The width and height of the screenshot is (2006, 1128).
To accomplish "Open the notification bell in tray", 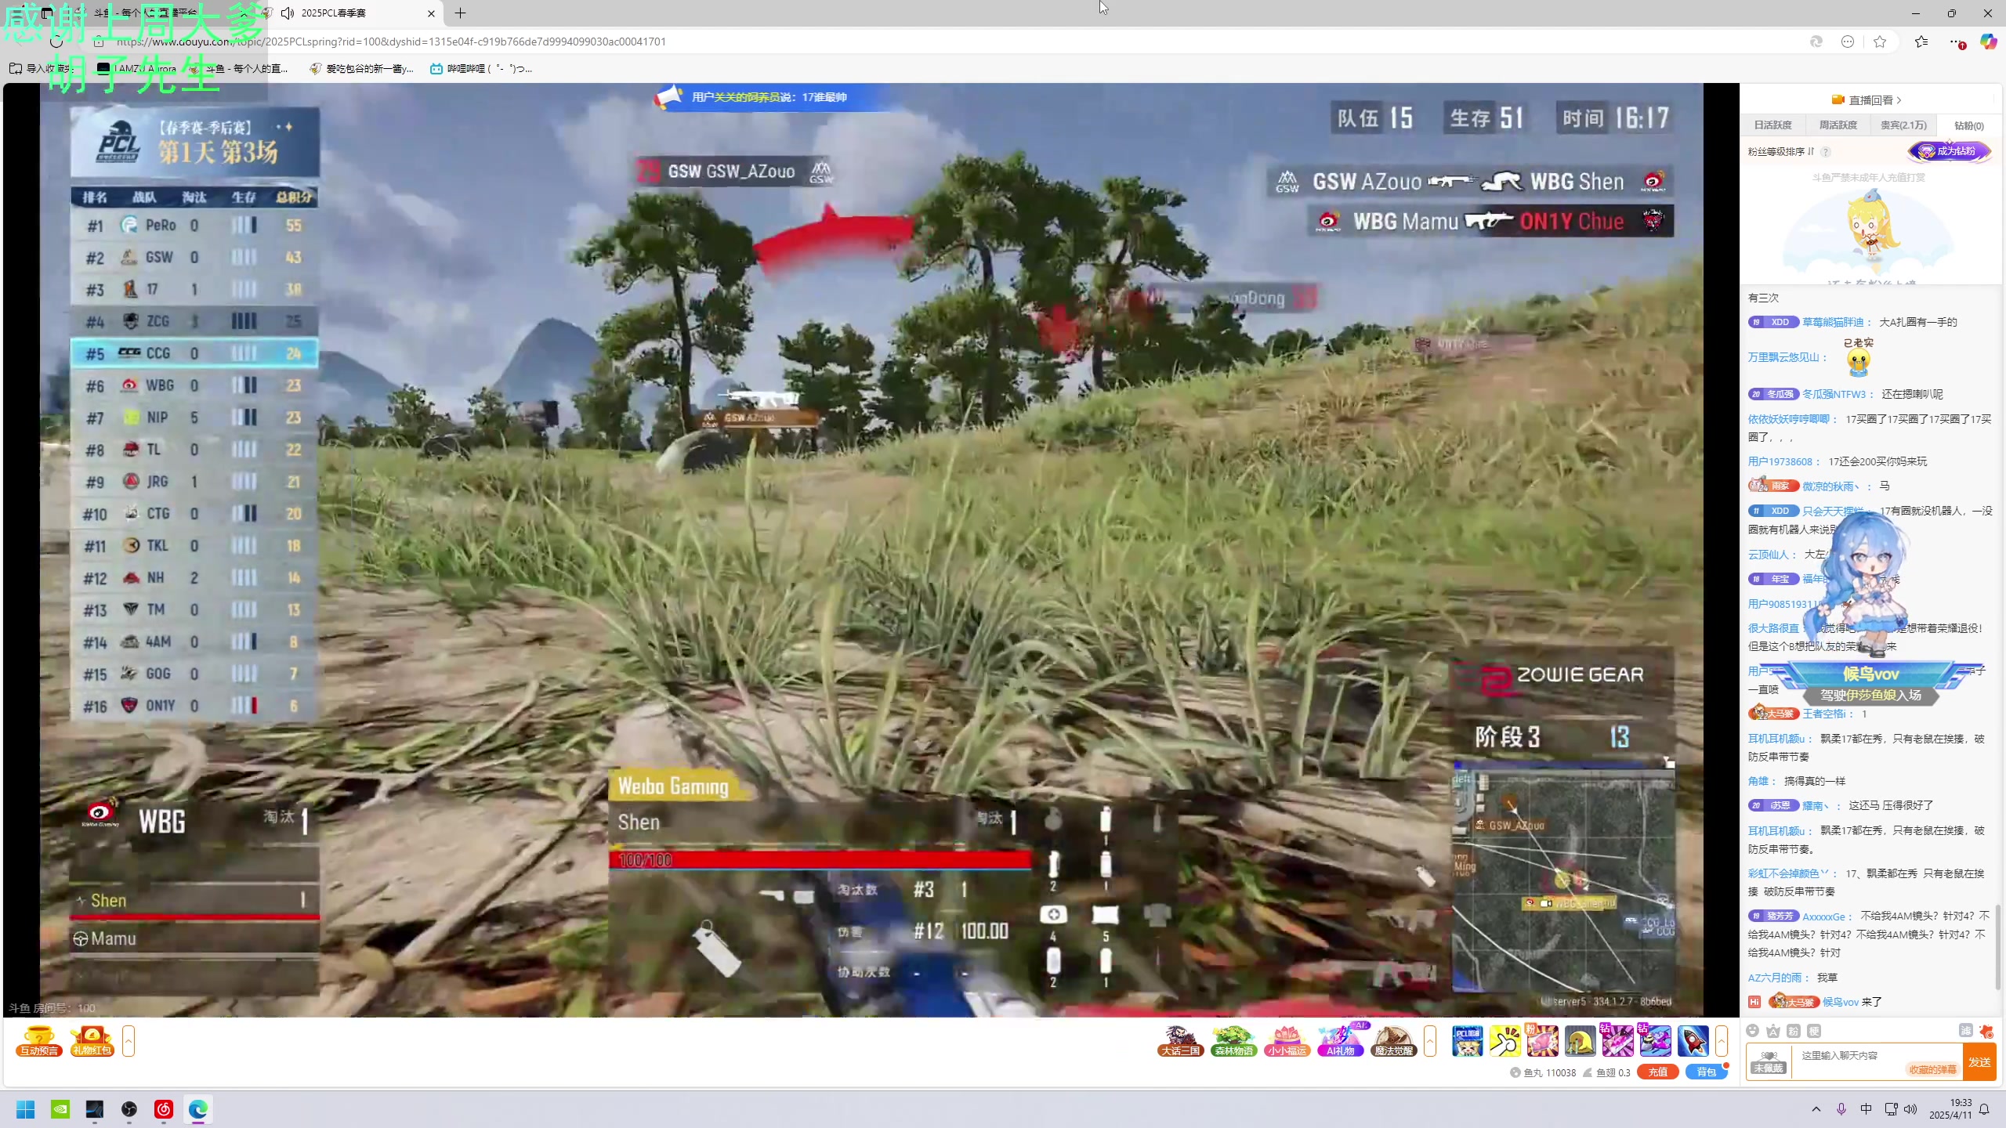I will click(x=1984, y=1109).
